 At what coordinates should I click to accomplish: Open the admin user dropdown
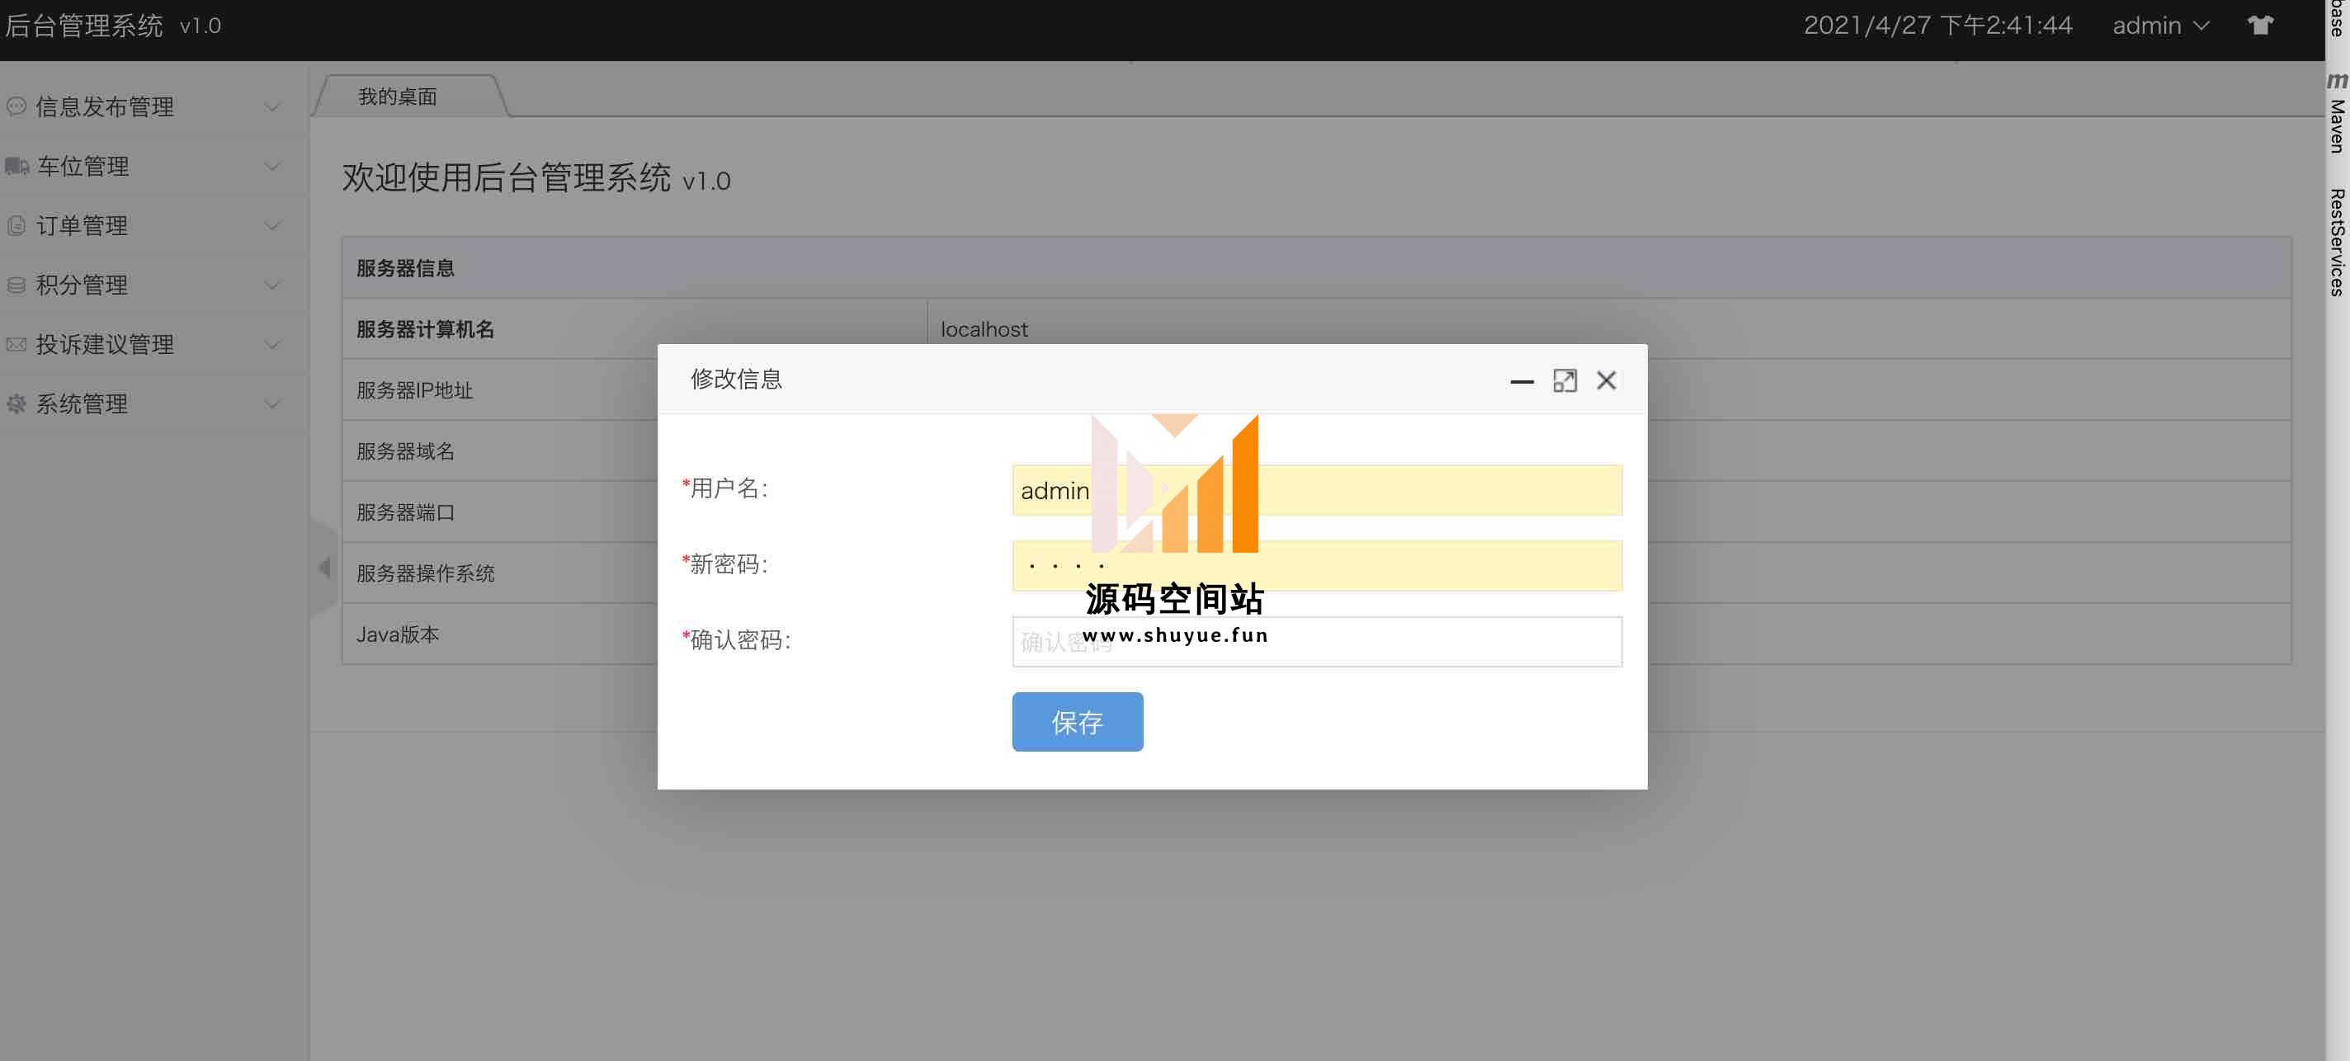pyautogui.click(x=2160, y=26)
